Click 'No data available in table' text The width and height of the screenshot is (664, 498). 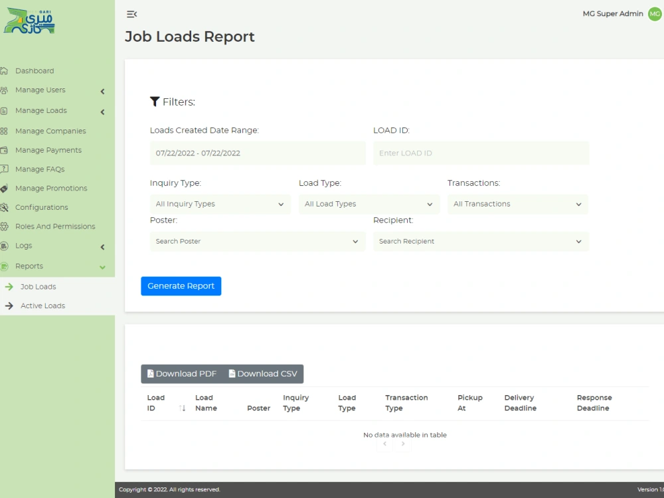tap(405, 435)
